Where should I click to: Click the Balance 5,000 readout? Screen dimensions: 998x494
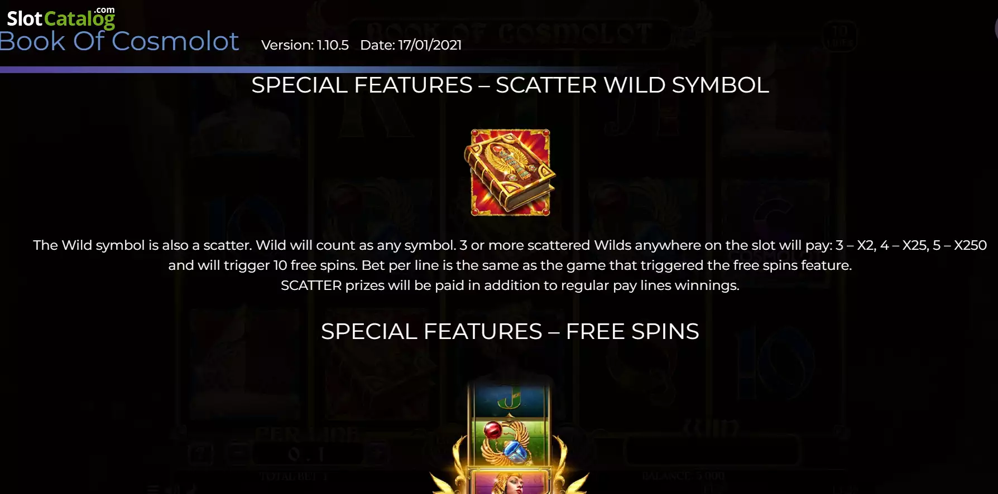click(683, 476)
